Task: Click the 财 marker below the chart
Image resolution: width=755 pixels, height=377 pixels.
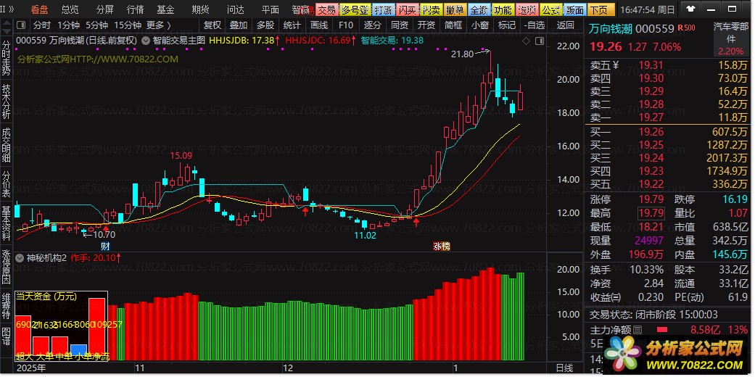Action: click(105, 246)
